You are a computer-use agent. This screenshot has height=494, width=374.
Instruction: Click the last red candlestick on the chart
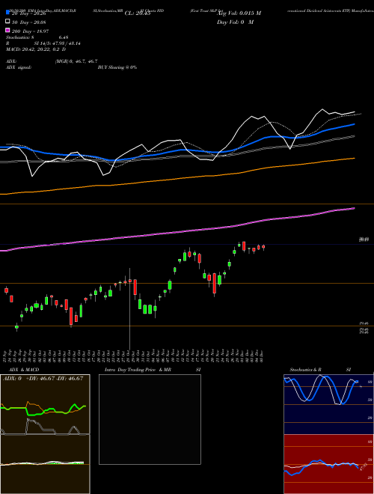click(x=263, y=247)
